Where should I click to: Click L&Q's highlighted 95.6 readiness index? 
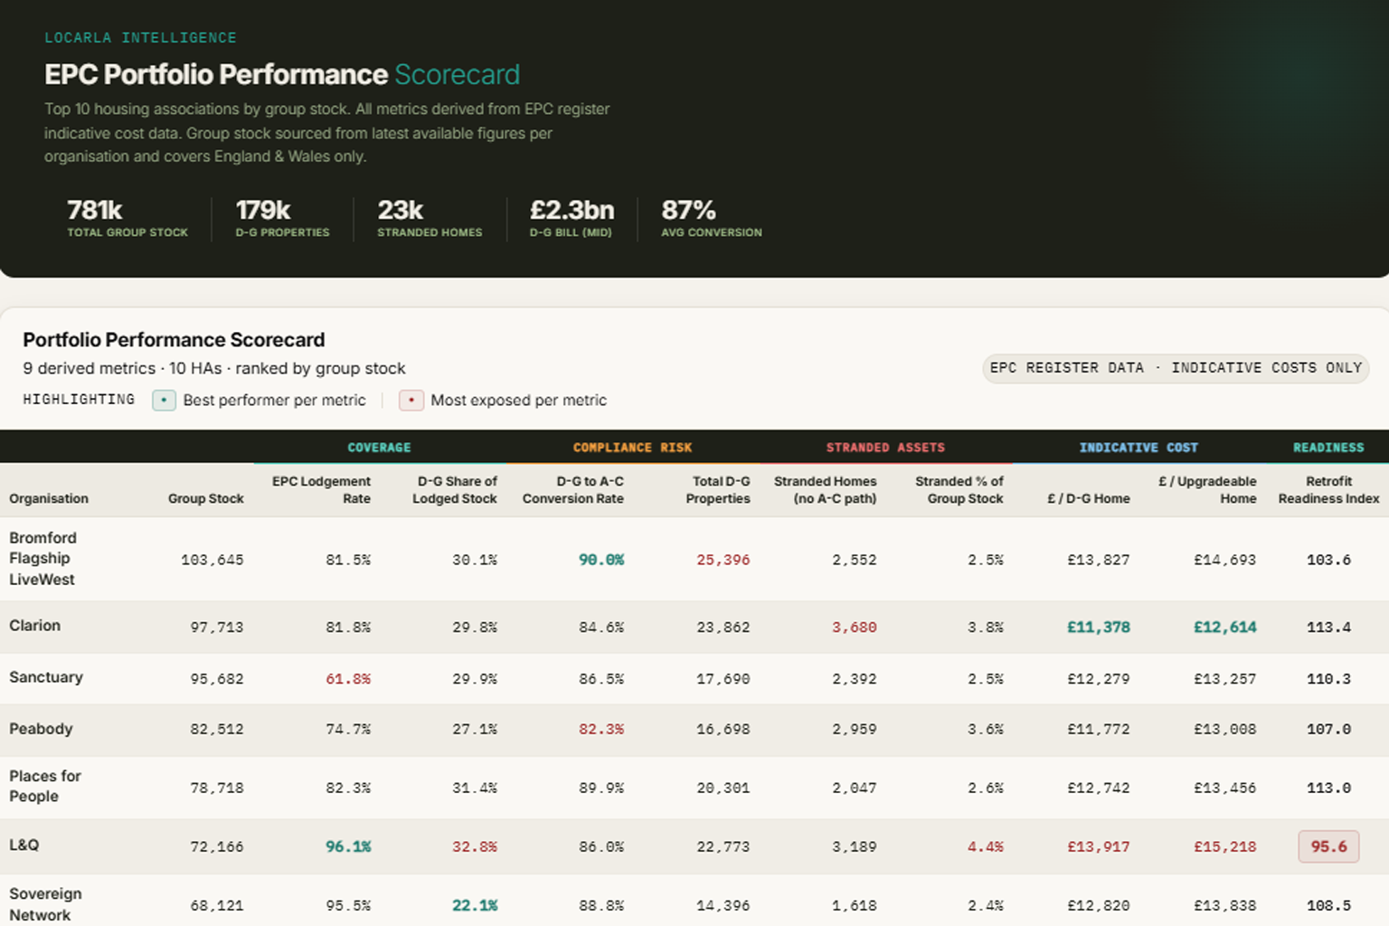pyautogui.click(x=1328, y=846)
